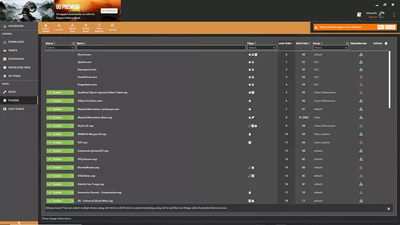Screen dimensions: 400x225
Task: Tick the checkbox beside the Status header
Action: click(x=74, y=43)
